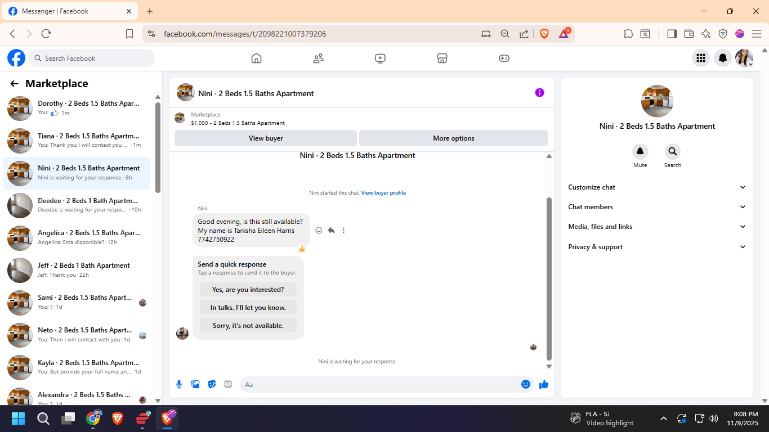The height and width of the screenshot is (432, 769).
Task: Send quick response 'In talks. I'll let you know.'
Action: coord(248,308)
